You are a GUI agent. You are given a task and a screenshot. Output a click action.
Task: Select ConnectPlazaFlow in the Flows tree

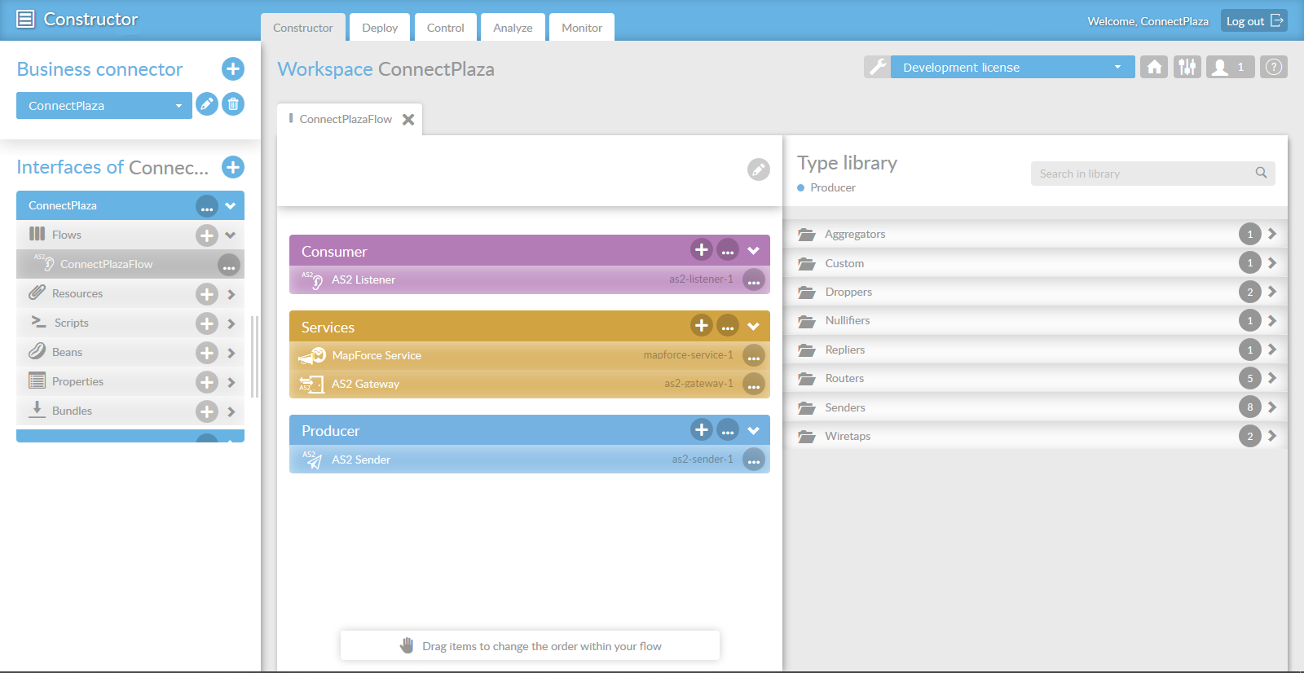(x=106, y=264)
